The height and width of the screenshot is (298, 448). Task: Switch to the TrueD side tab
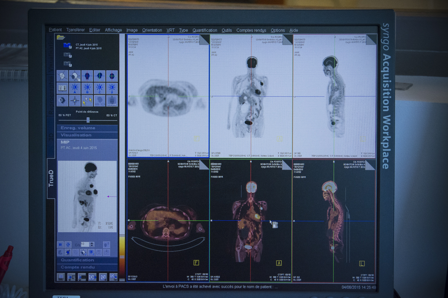coord(51,178)
